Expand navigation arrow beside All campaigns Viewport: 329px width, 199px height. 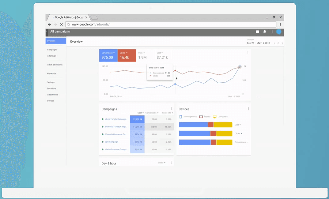point(46,32)
